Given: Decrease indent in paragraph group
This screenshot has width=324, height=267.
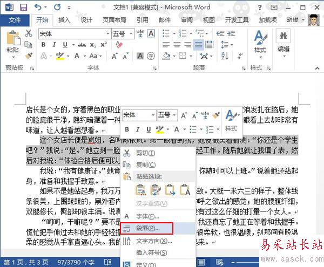Looking at the screenshot, I should coord(220,33).
